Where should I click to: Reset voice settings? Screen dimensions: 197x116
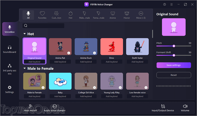point(174,75)
